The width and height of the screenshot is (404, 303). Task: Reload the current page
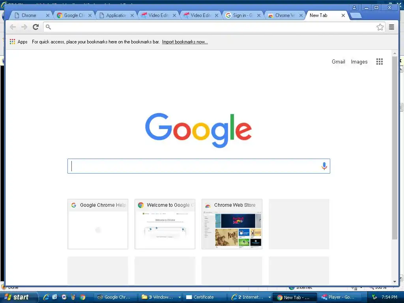tap(36, 27)
